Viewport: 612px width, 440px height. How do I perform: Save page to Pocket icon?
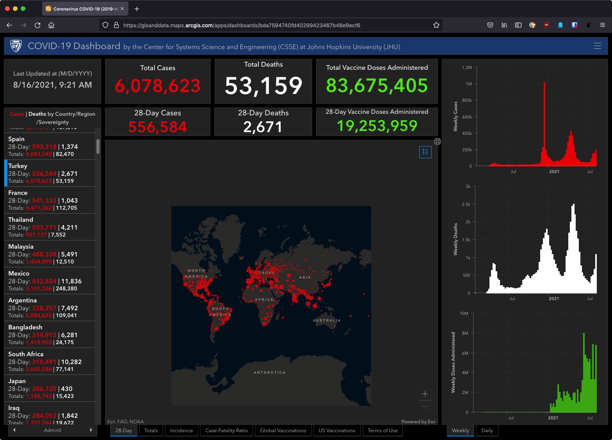tap(490, 25)
